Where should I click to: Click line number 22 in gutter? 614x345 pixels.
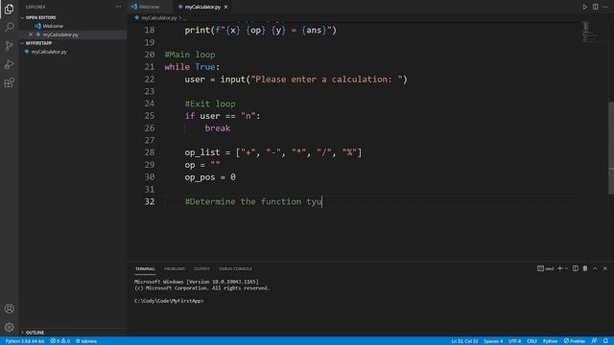click(150, 79)
